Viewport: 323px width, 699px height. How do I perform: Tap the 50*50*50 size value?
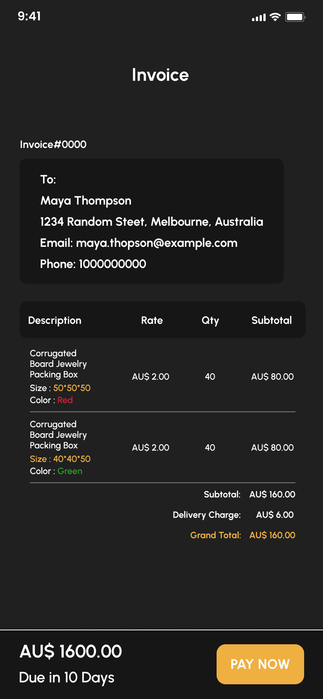72,388
